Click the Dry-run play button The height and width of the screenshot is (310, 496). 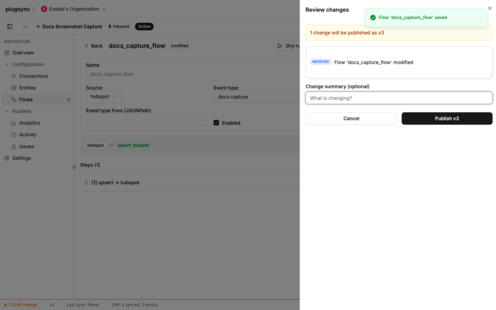(x=287, y=46)
